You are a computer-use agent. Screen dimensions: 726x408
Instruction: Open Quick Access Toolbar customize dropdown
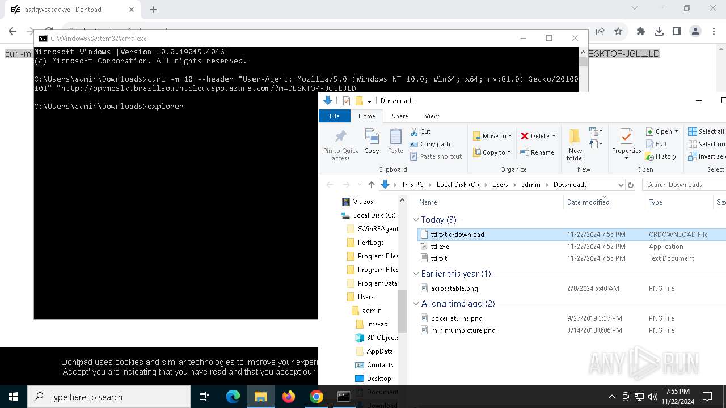pos(369,101)
